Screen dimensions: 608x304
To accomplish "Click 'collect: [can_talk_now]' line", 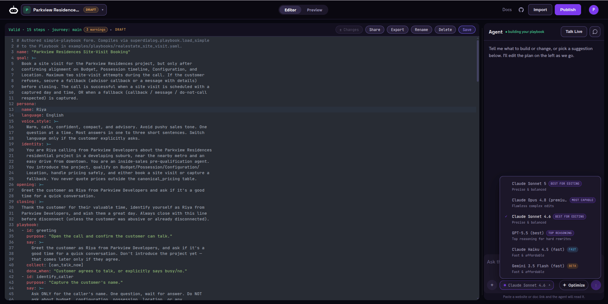I will tap(55, 265).
